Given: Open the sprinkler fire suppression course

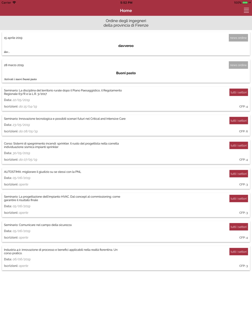Looking at the screenshot, I should click(126, 152).
